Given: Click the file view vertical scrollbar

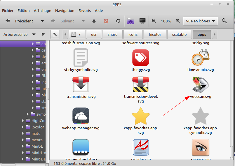Looking at the screenshot, I should coord(232,151).
